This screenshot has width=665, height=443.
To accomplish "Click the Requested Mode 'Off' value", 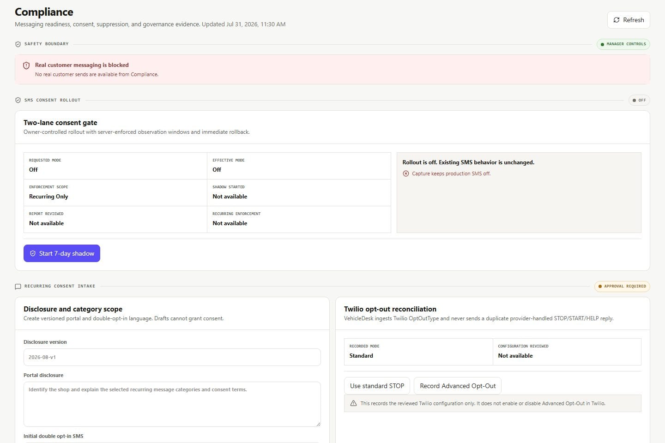I will point(33,170).
